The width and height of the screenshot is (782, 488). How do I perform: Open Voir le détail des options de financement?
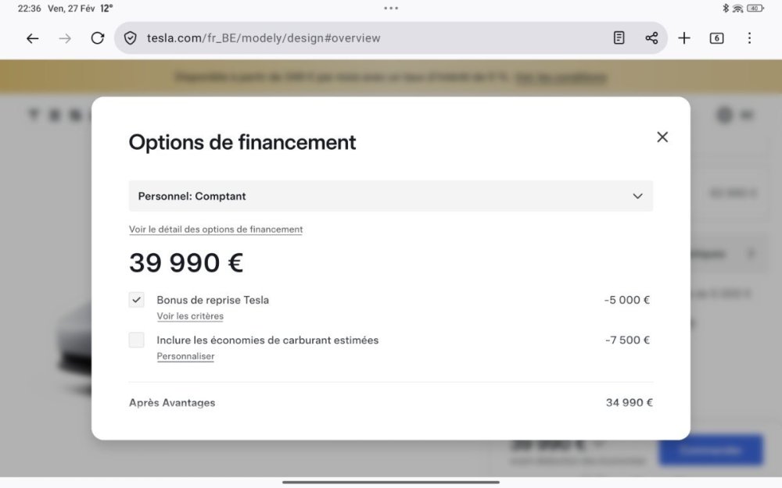coord(216,230)
